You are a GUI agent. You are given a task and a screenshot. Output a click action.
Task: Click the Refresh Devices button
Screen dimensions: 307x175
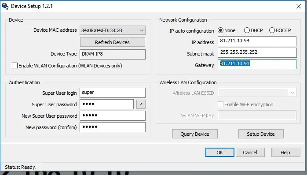113,42
